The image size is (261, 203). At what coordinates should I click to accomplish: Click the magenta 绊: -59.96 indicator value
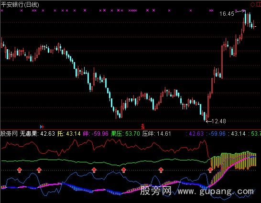click(96, 134)
